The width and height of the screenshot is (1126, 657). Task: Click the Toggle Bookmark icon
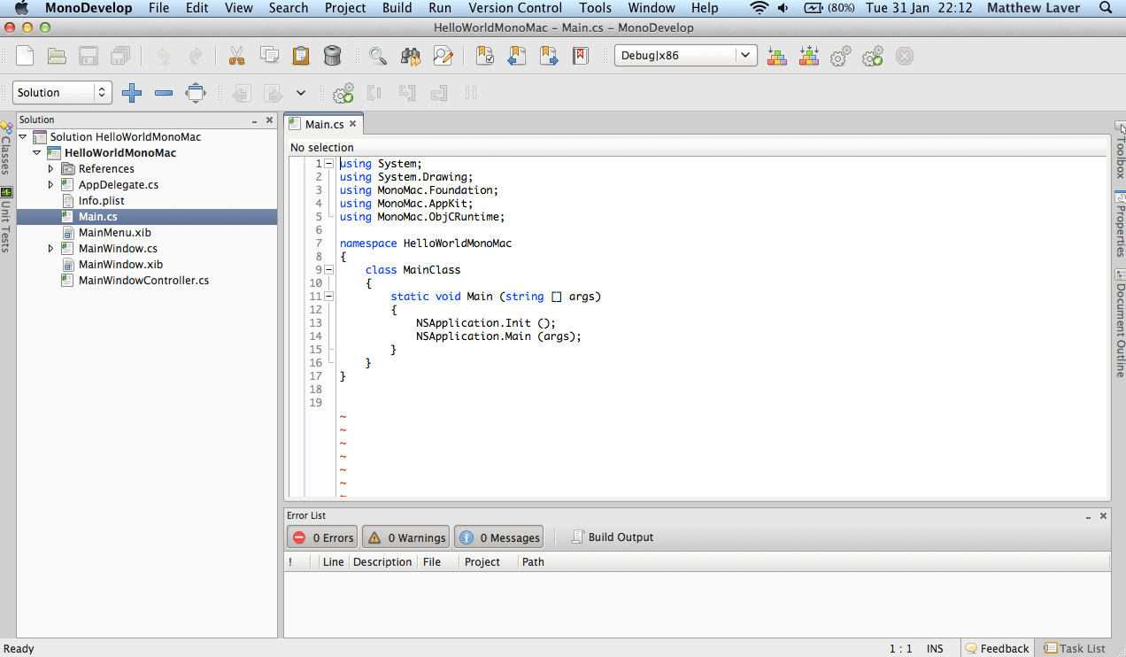coord(485,56)
